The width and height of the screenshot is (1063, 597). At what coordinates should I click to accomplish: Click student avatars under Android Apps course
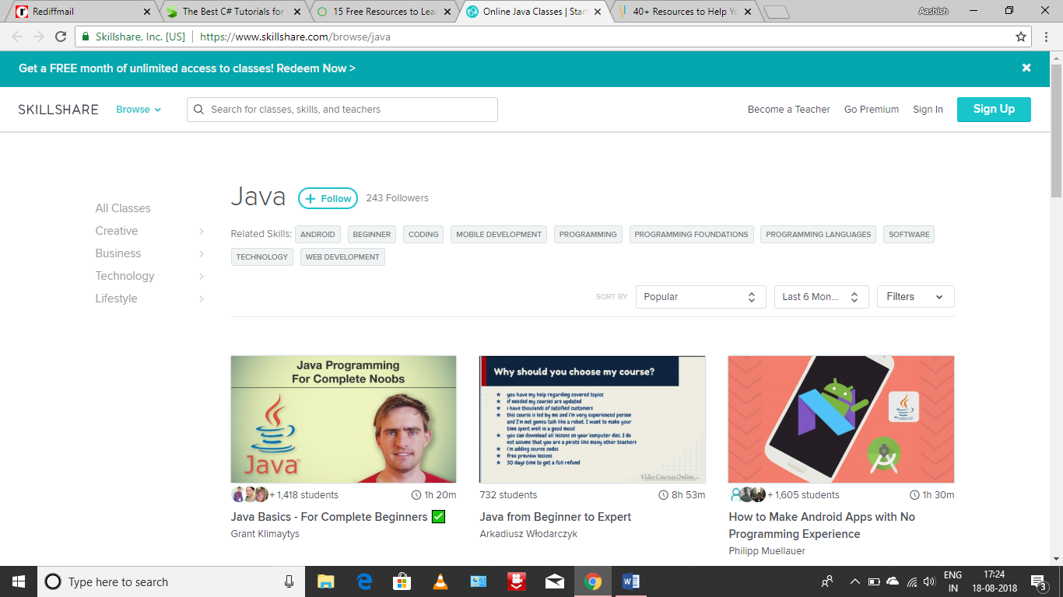pos(747,494)
